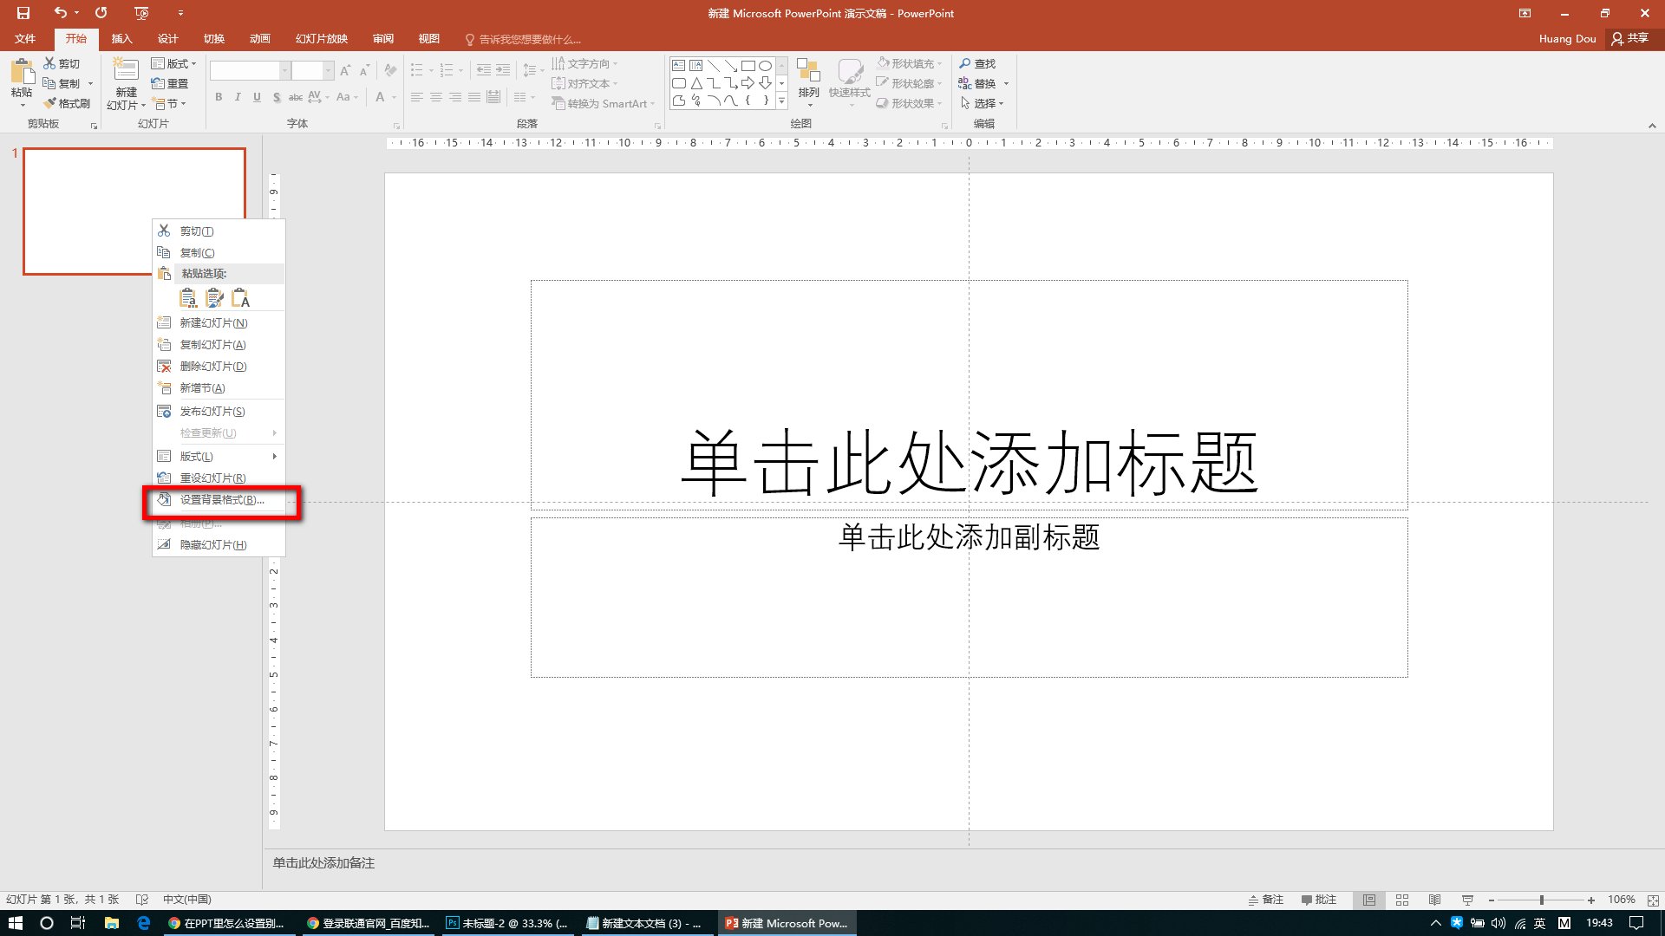Switch to the Insert (插入) ribbon tab

tap(121, 39)
